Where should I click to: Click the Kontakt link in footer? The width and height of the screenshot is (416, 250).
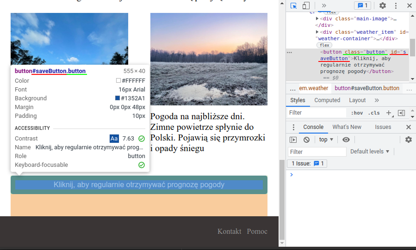(229, 232)
